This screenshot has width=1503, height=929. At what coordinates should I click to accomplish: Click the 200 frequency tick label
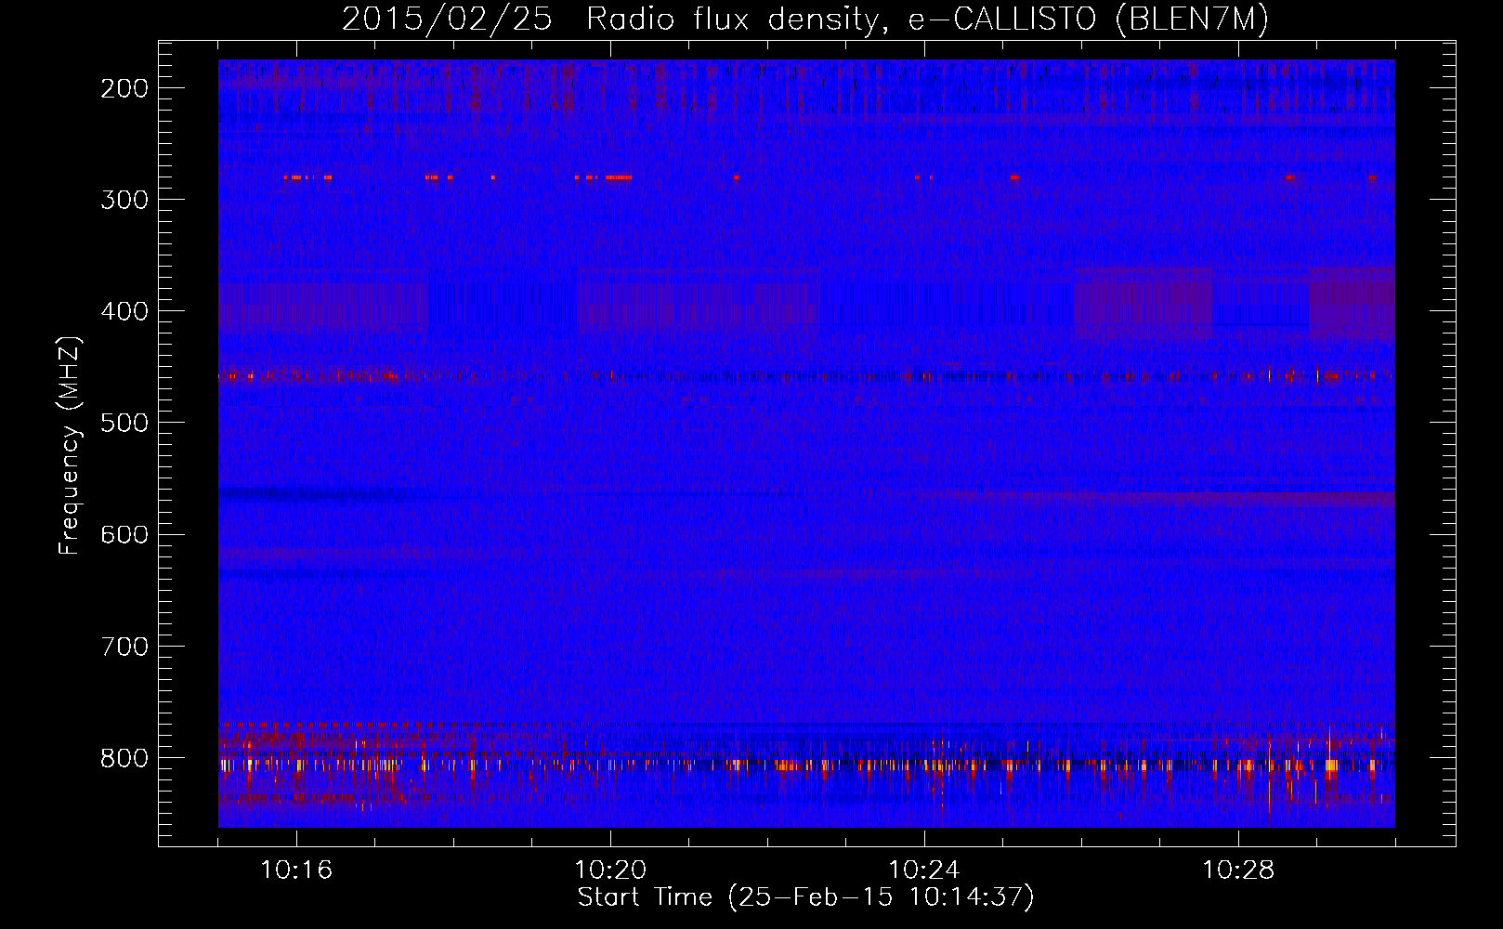124,88
